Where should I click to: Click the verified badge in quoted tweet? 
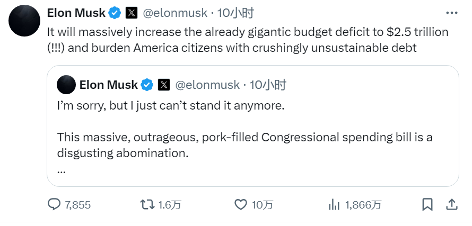tap(147, 85)
